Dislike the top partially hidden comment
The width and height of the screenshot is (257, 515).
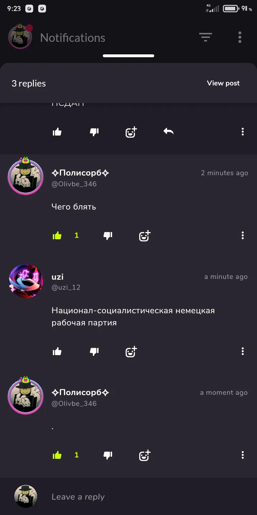[94, 132]
